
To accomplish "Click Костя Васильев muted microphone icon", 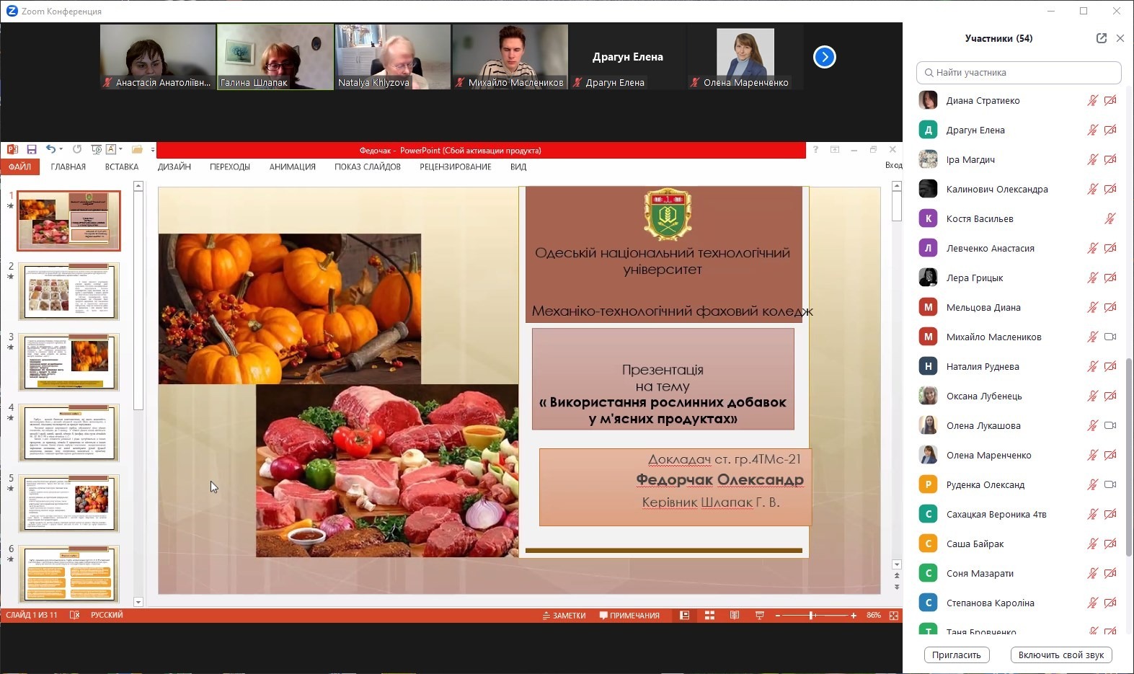I will (1110, 218).
